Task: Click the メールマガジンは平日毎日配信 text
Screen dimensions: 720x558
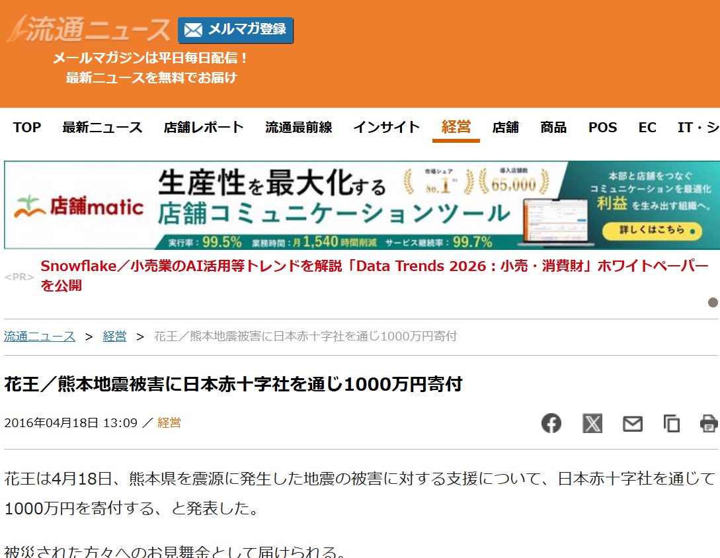Action: (151, 58)
